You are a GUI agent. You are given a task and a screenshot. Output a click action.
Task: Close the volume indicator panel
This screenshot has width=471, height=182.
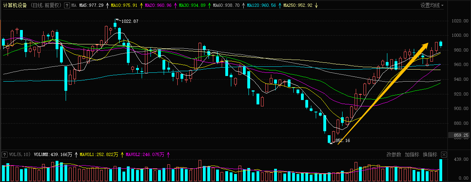(x=444, y=154)
